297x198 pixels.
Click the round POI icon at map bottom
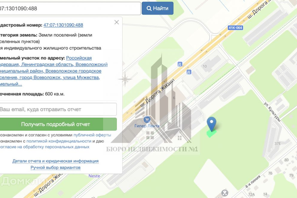coord(225,193)
